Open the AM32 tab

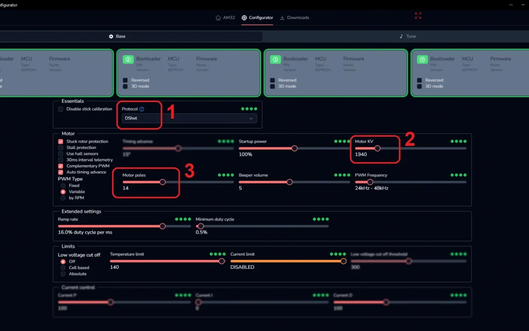225,18
